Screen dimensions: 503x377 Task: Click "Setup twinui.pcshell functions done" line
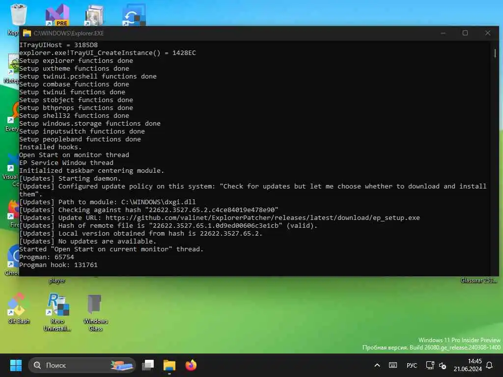(88, 76)
